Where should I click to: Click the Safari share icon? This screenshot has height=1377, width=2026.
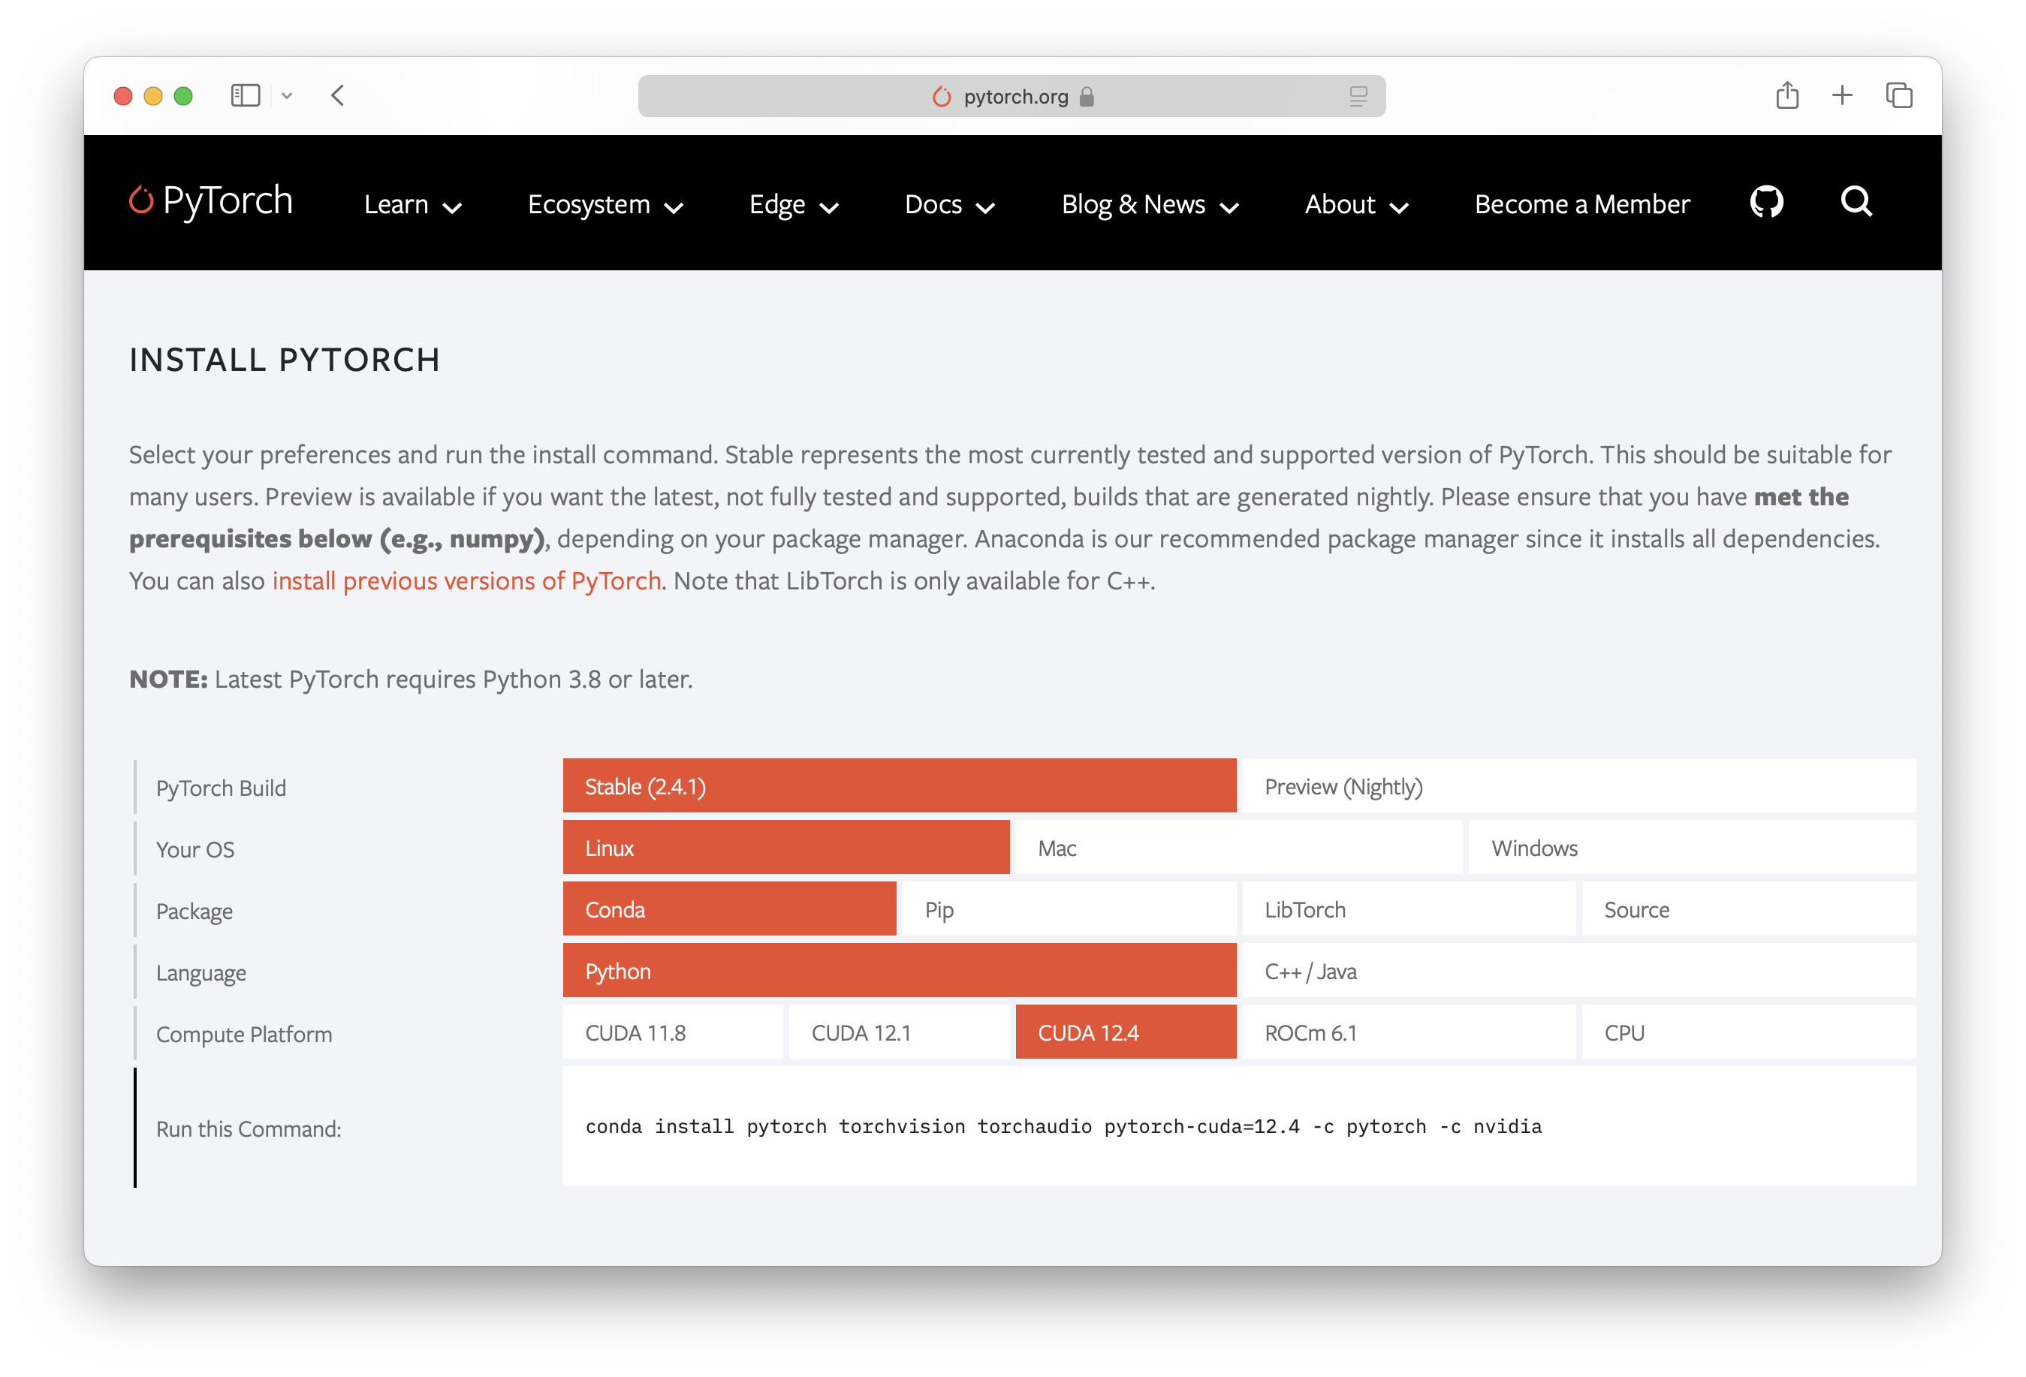point(1787,95)
